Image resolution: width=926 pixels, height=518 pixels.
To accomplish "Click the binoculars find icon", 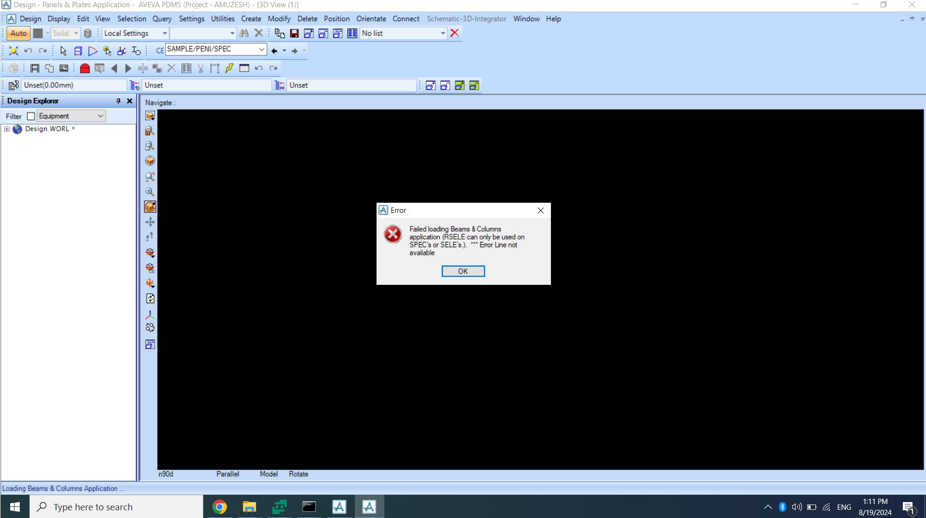I will click(244, 33).
